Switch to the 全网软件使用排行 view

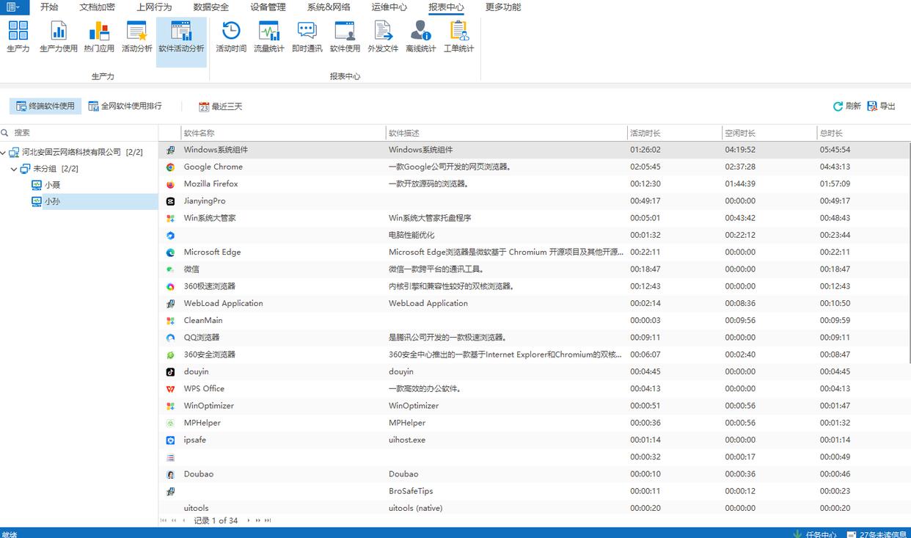click(x=125, y=106)
